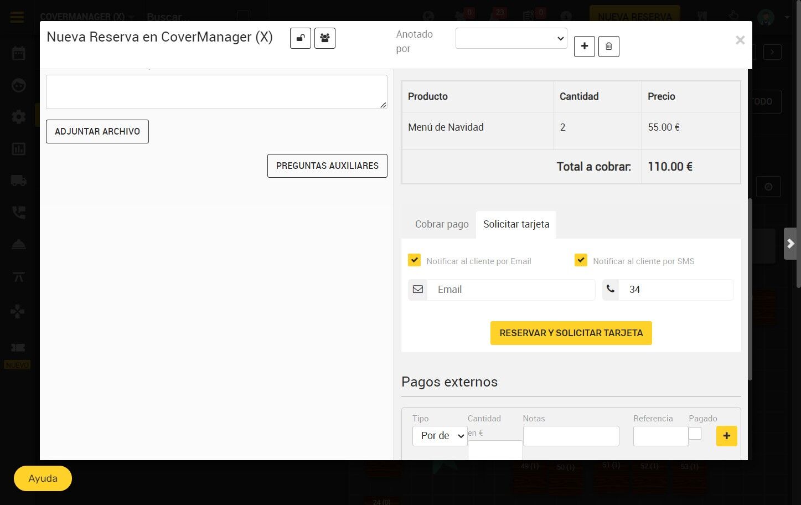Viewport: 801px width, 505px height.
Task: Click the unlock padlock icon button
Action: coord(301,38)
